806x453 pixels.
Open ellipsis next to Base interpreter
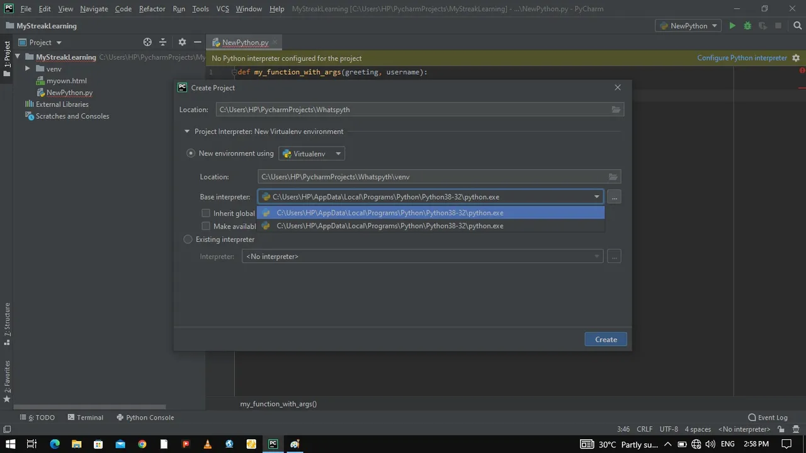pos(615,197)
